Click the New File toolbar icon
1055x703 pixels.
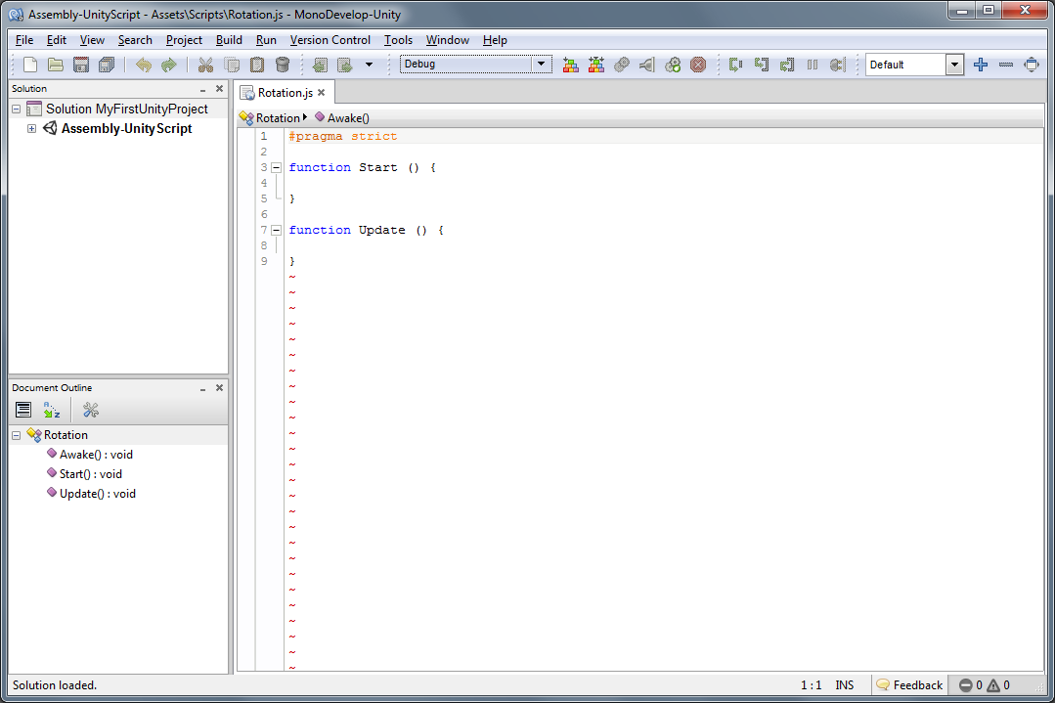(x=30, y=65)
